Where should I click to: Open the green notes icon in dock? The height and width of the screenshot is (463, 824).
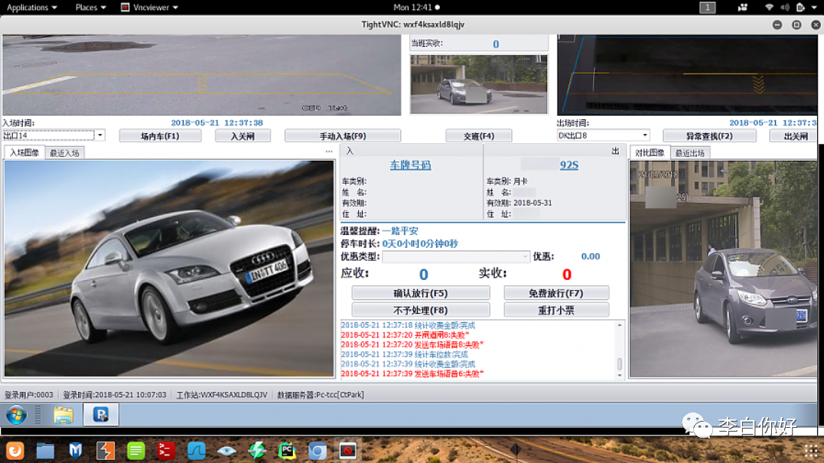pos(135,451)
